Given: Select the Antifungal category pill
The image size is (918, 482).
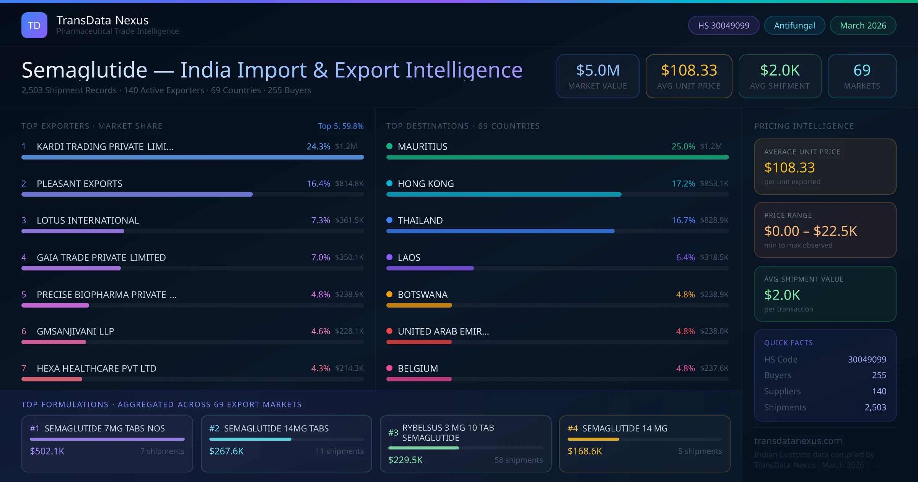Looking at the screenshot, I should (x=794, y=25).
